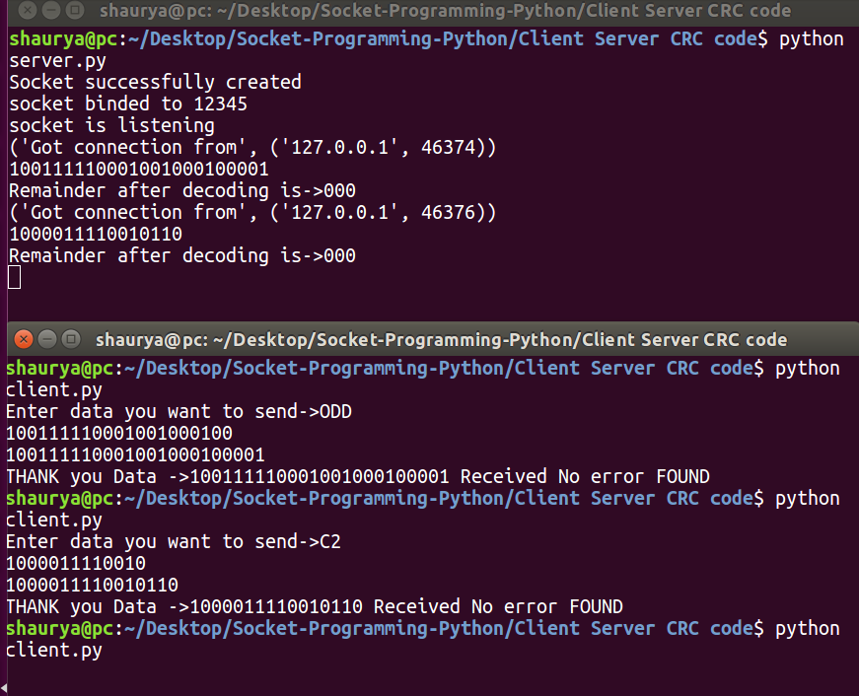Close the client terminal window
Viewport: 859px width, 696px height.
23,340
